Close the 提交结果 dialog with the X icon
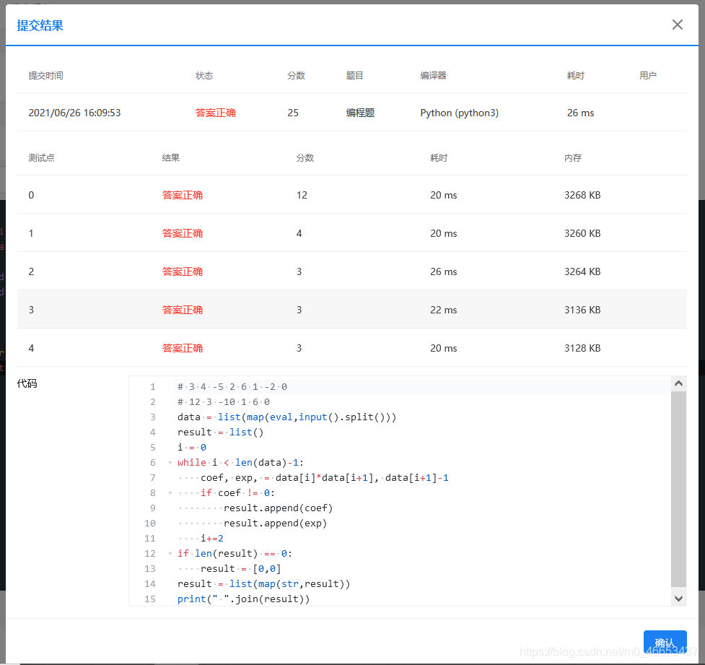 pos(677,25)
